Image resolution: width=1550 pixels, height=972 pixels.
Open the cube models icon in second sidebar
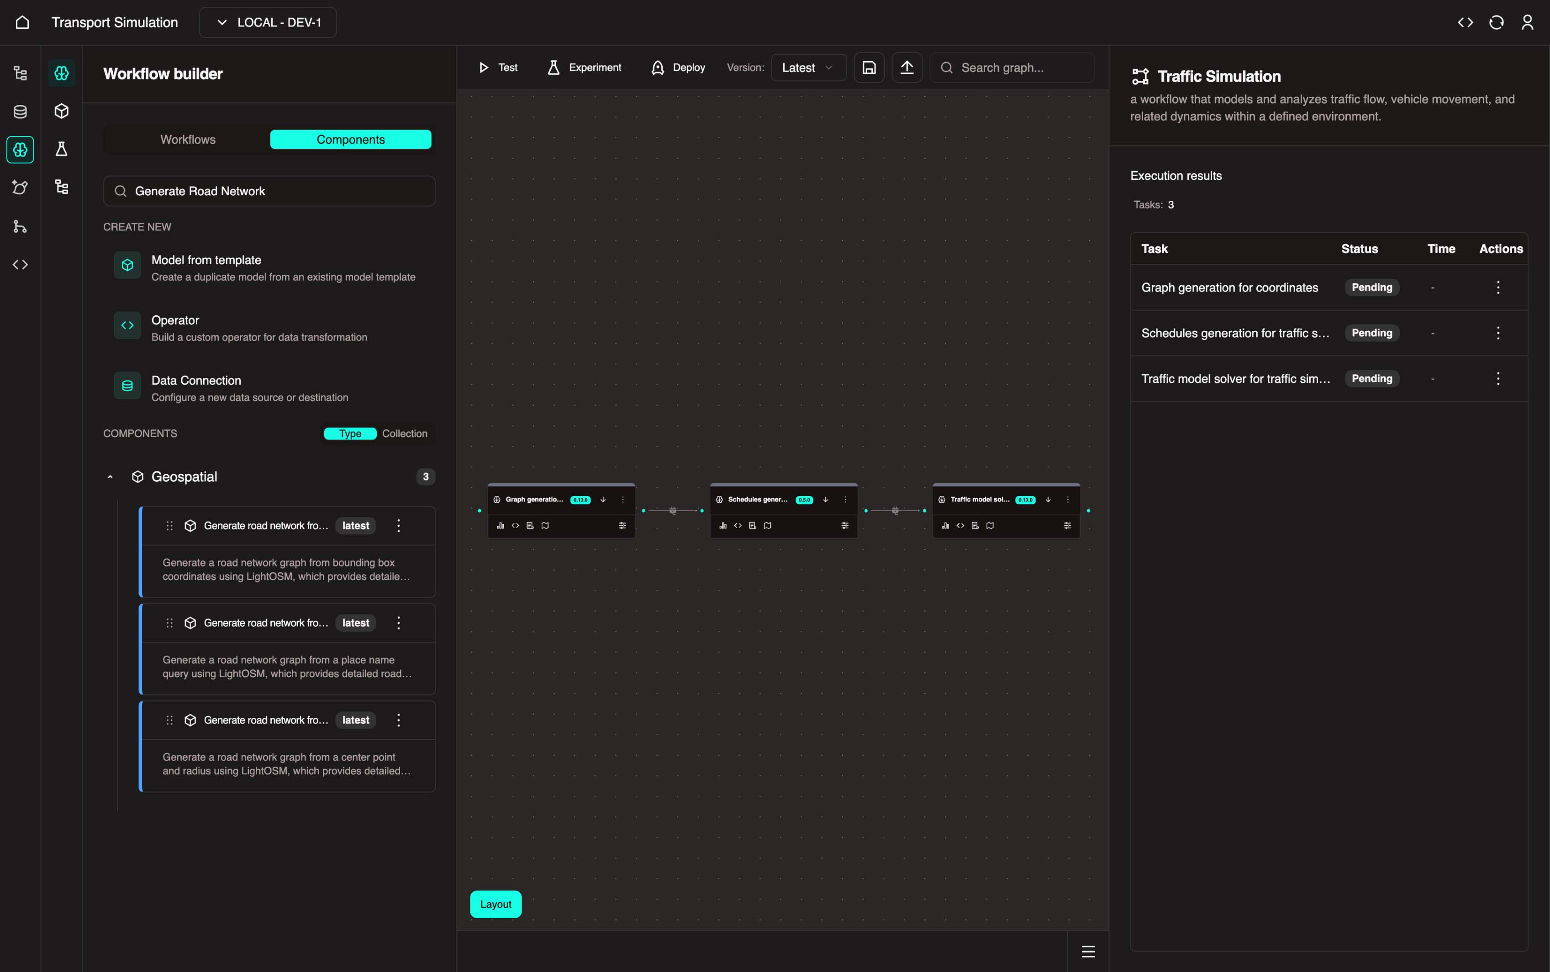(62, 111)
